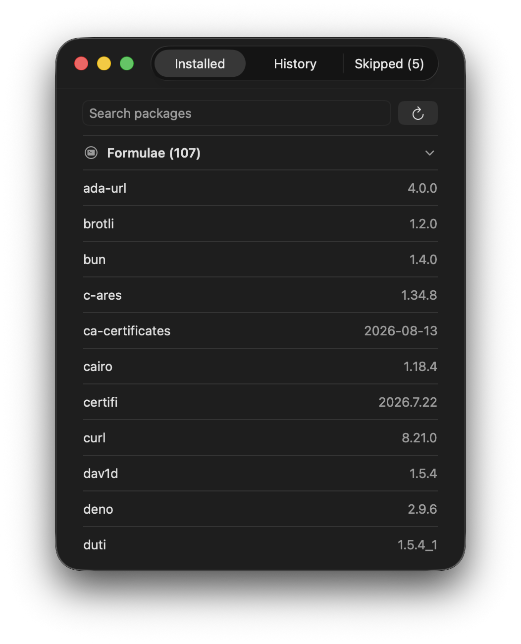Click version 1.34.8 value
The height and width of the screenshot is (644, 521).
coord(419,295)
